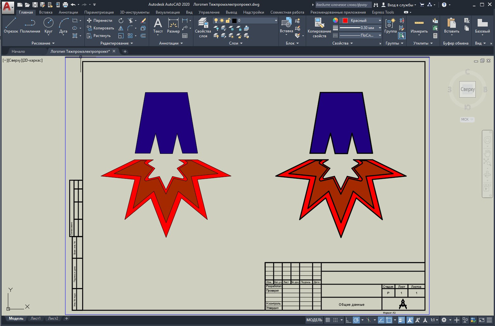Switch to the Лист1 layout tab
495x326 pixels.
coord(36,318)
